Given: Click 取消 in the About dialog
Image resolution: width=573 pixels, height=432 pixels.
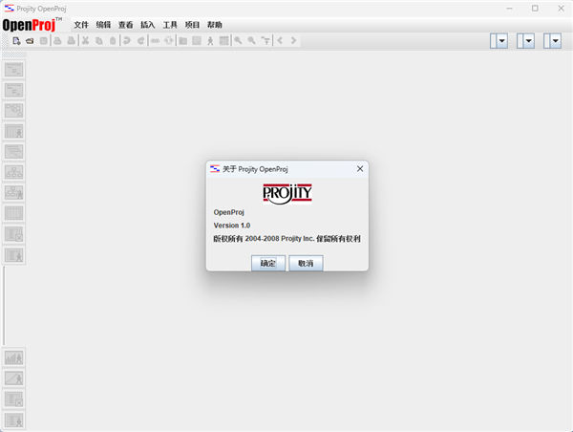Looking at the screenshot, I should pos(306,263).
